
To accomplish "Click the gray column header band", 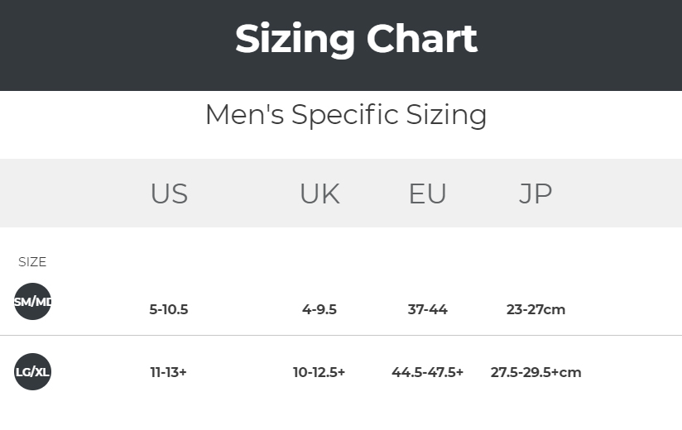I will click(341, 193).
